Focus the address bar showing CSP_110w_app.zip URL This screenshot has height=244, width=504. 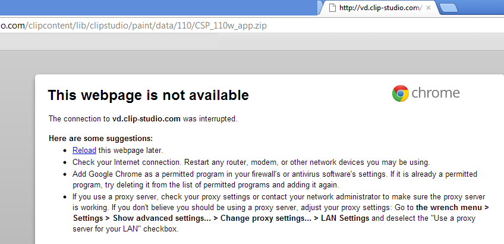pos(252,26)
